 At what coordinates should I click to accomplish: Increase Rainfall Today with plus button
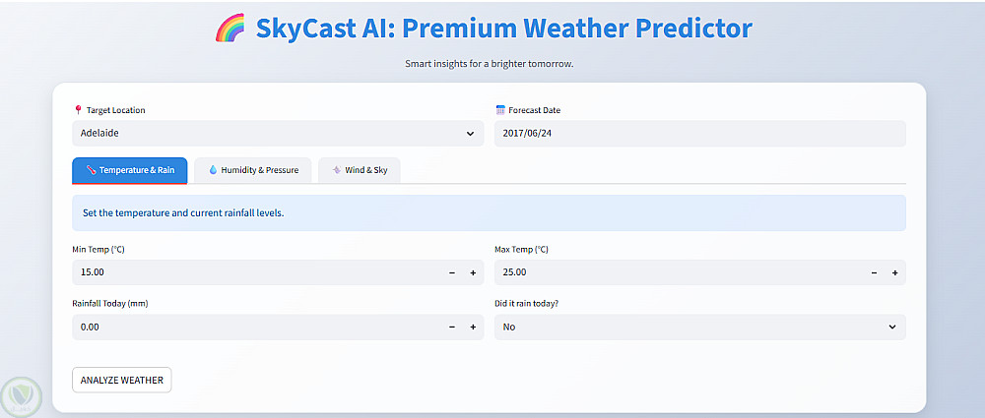point(473,327)
